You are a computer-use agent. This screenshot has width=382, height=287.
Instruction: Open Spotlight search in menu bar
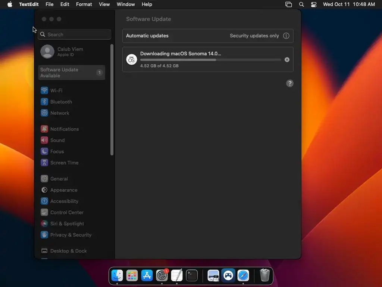(301, 4)
